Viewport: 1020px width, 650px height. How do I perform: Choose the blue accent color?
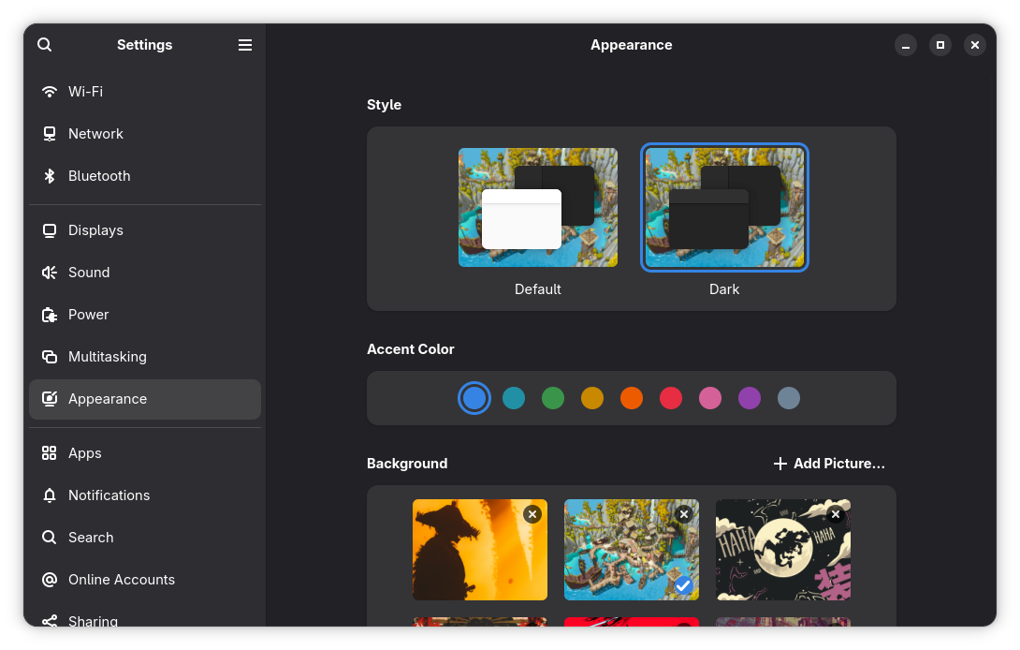(474, 398)
